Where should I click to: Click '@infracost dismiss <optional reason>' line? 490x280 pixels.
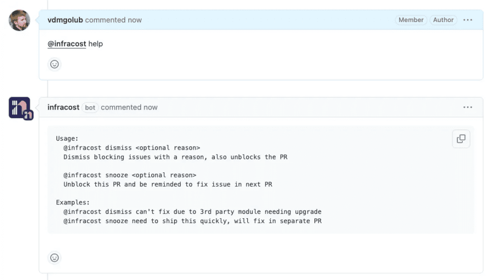[132, 148]
